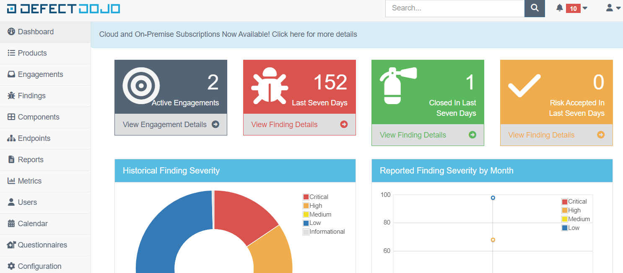Image resolution: width=623 pixels, height=273 pixels.
Task: Toggle Critical swatch in Severity by Month legend
Action: point(565,202)
